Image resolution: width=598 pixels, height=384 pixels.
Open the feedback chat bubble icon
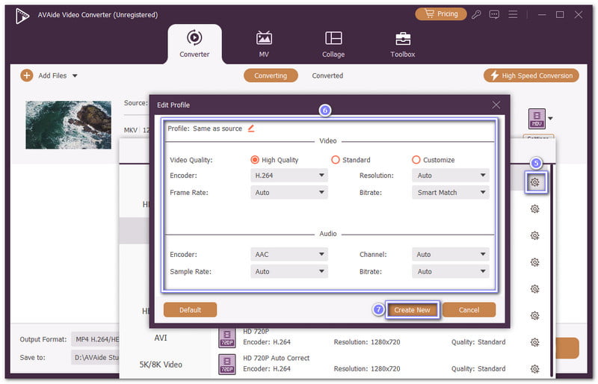[494, 15]
